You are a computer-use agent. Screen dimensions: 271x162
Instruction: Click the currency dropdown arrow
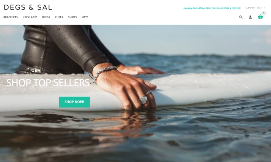(265, 8)
